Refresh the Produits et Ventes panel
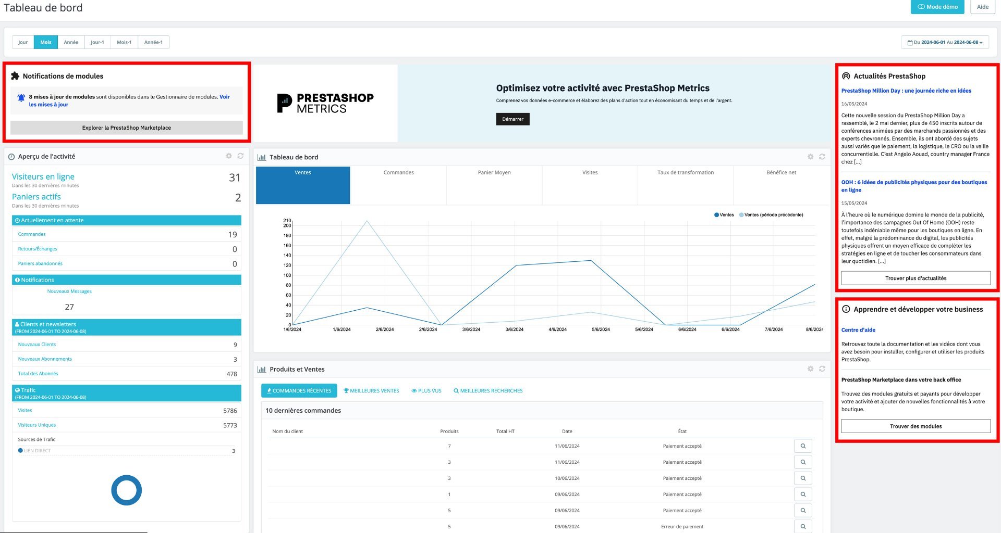Viewport: 1001px width, 533px height. (x=822, y=369)
